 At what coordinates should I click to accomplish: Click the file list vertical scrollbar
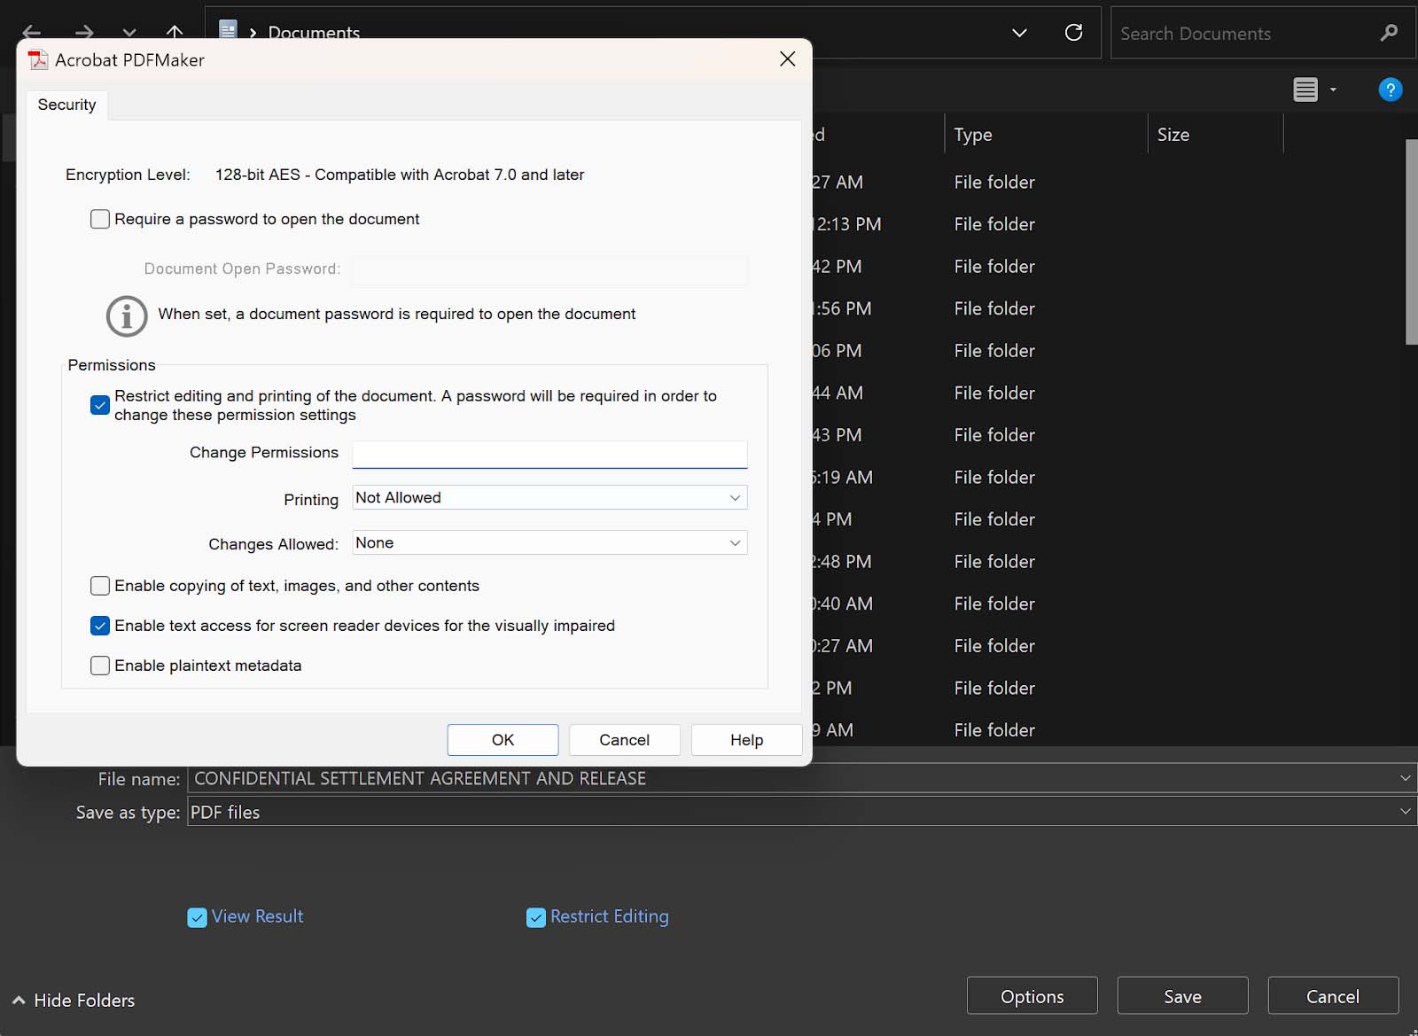click(1412, 241)
